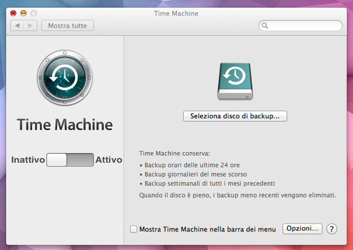Minimize the window with yellow button
The height and width of the screenshot is (250, 353).
click(23, 13)
